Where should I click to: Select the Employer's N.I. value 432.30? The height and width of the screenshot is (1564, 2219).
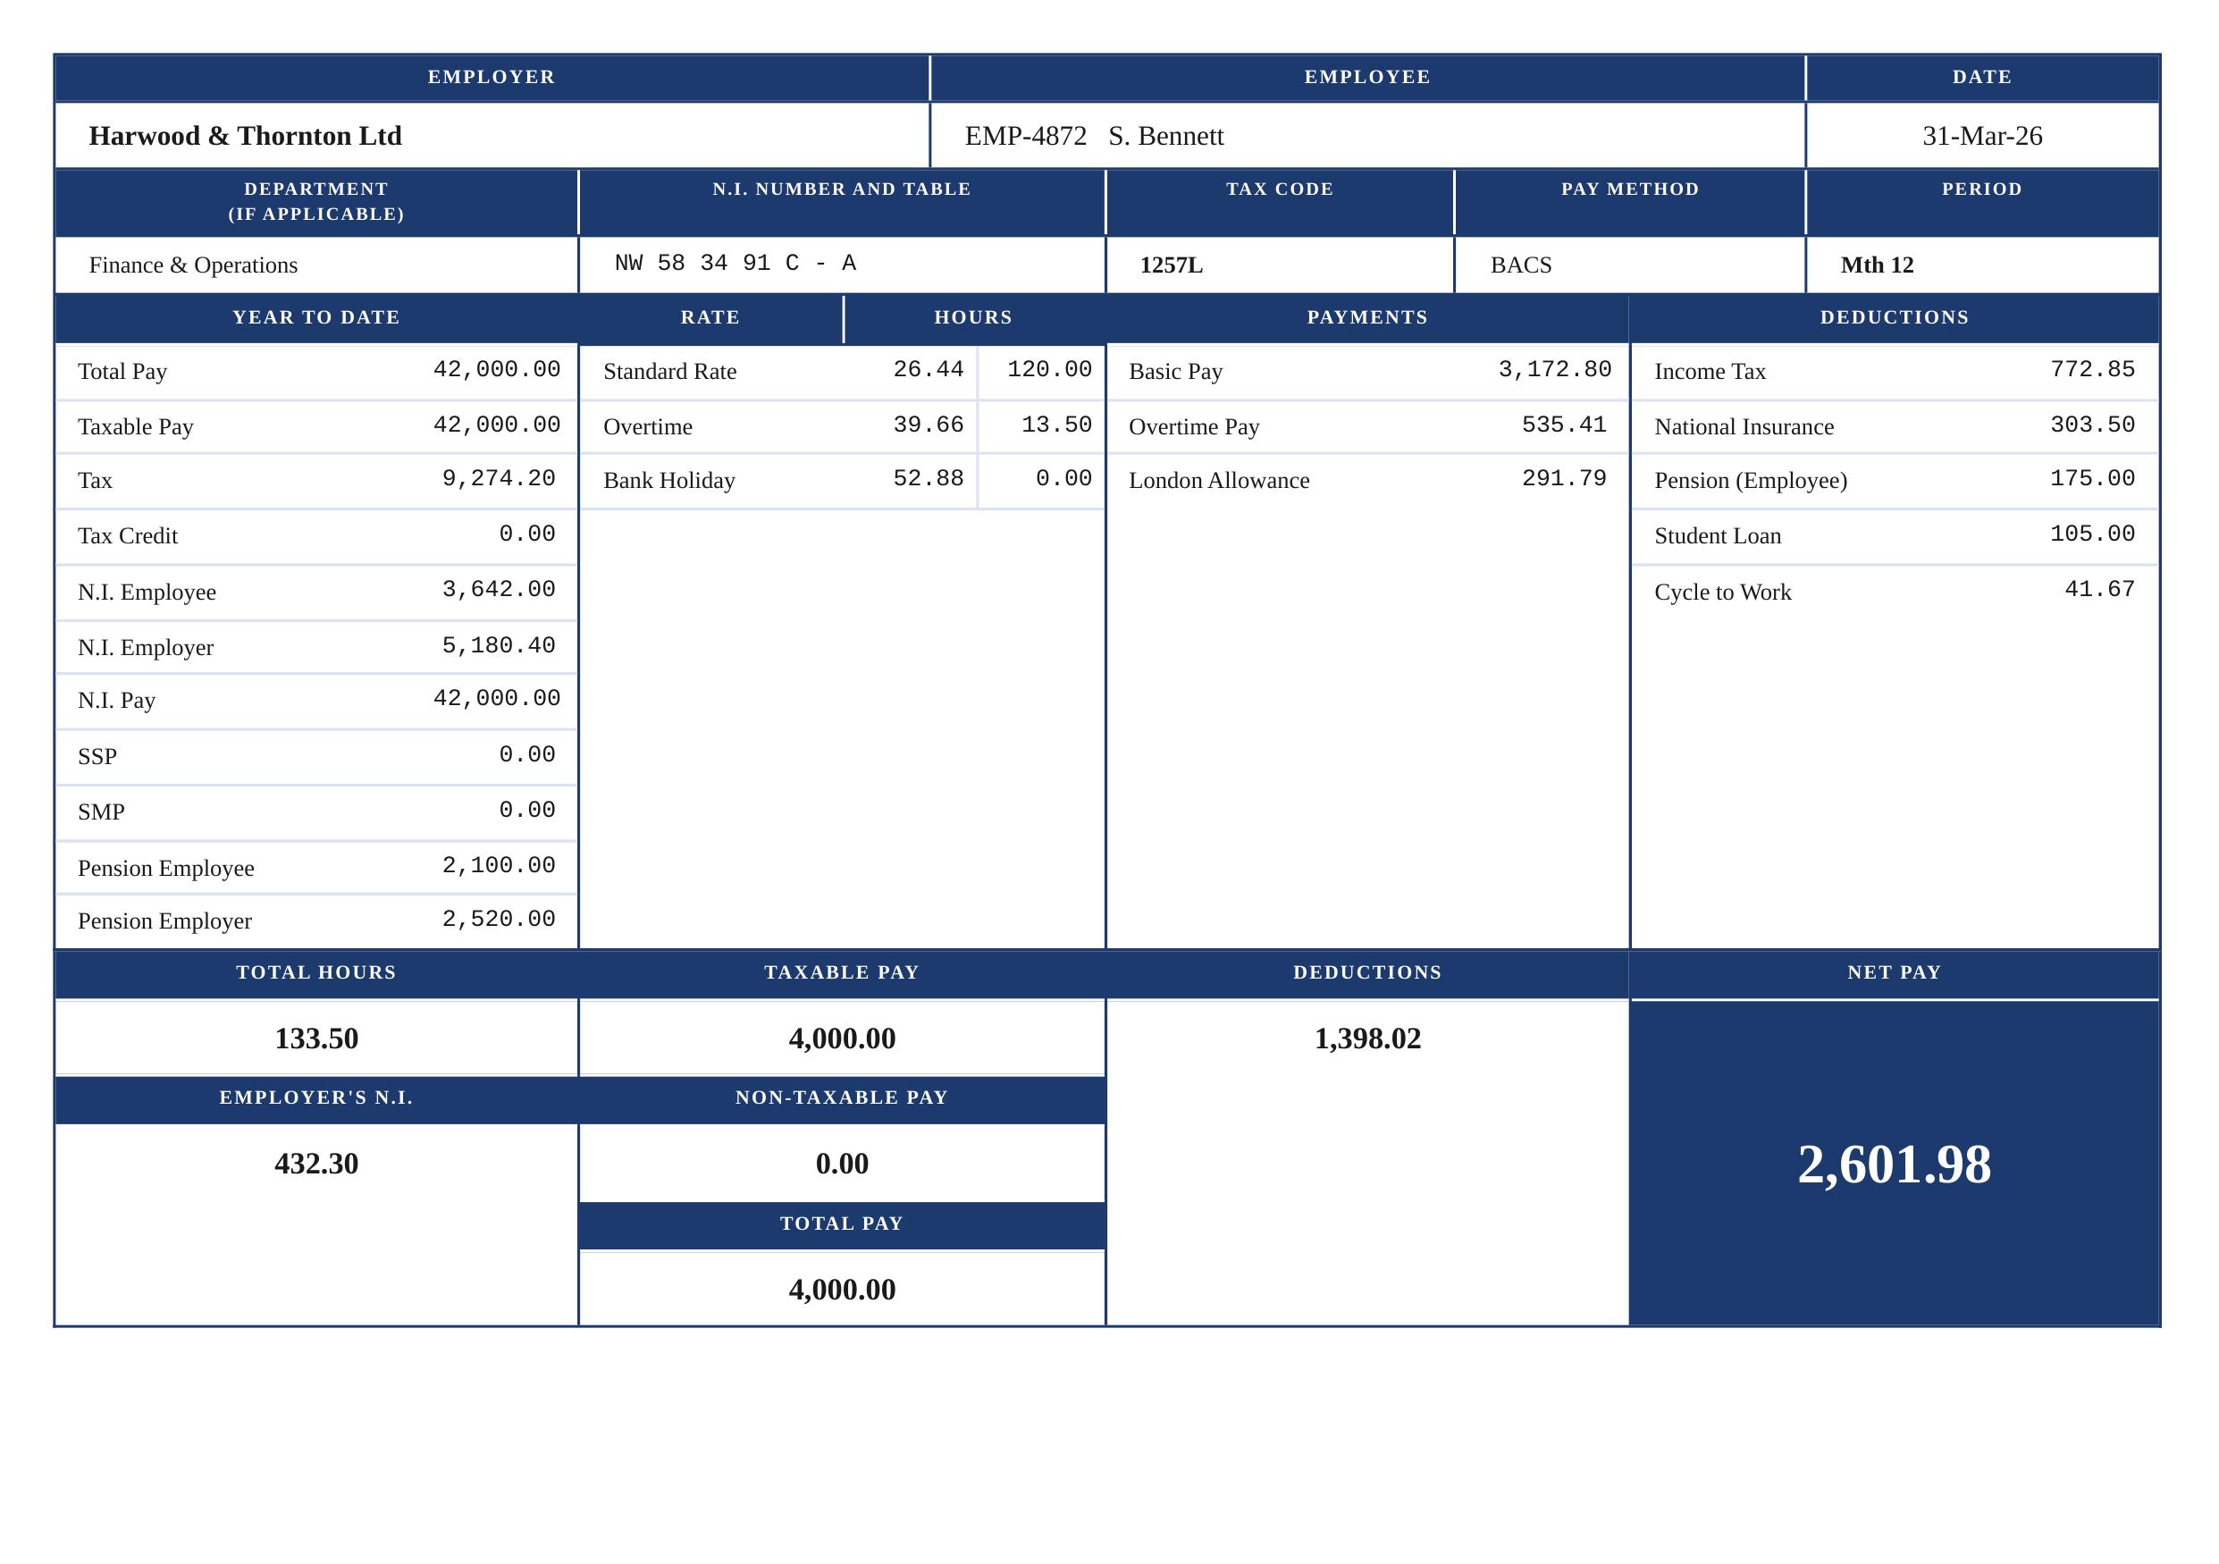[316, 1163]
